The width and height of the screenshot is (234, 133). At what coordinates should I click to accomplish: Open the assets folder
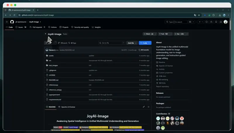[51, 56]
